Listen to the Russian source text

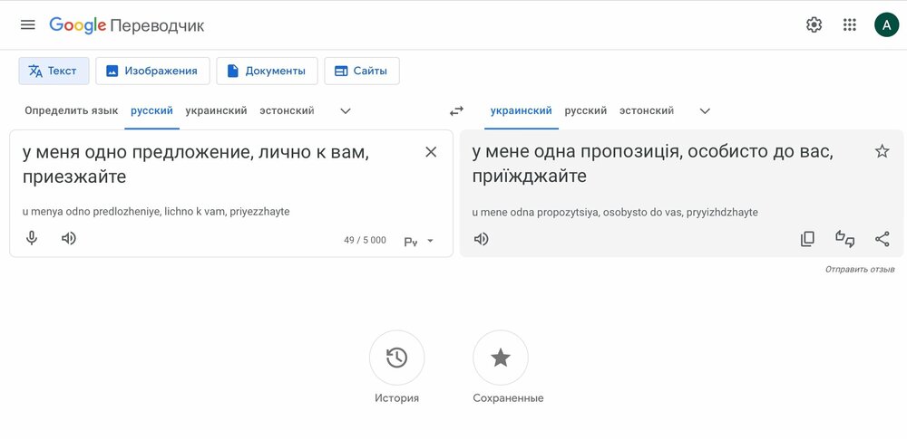click(x=69, y=238)
